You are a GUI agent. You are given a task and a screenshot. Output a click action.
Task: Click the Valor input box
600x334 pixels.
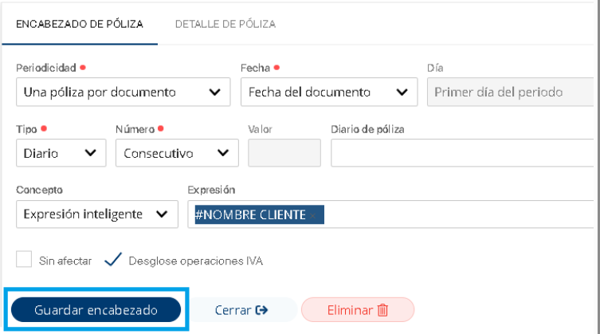(284, 153)
